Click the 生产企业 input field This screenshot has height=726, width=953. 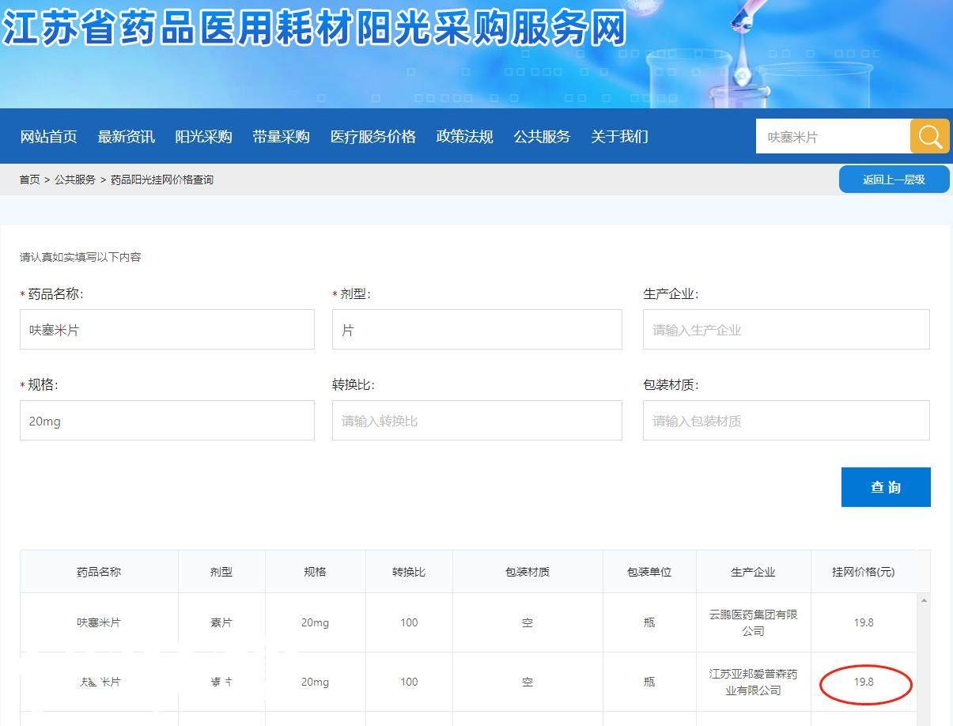pos(786,330)
